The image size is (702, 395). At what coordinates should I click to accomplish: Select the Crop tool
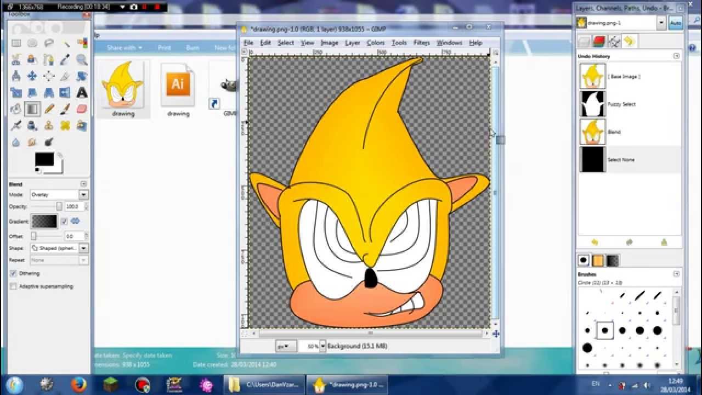(x=65, y=76)
